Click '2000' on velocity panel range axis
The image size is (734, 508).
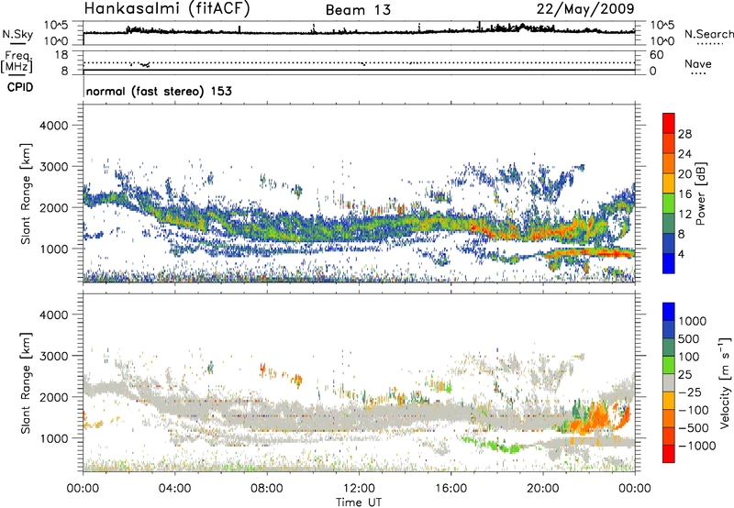(53, 397)
